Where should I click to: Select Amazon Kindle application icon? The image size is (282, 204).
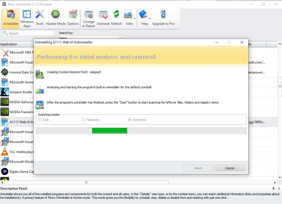click(x=5, y=92)
